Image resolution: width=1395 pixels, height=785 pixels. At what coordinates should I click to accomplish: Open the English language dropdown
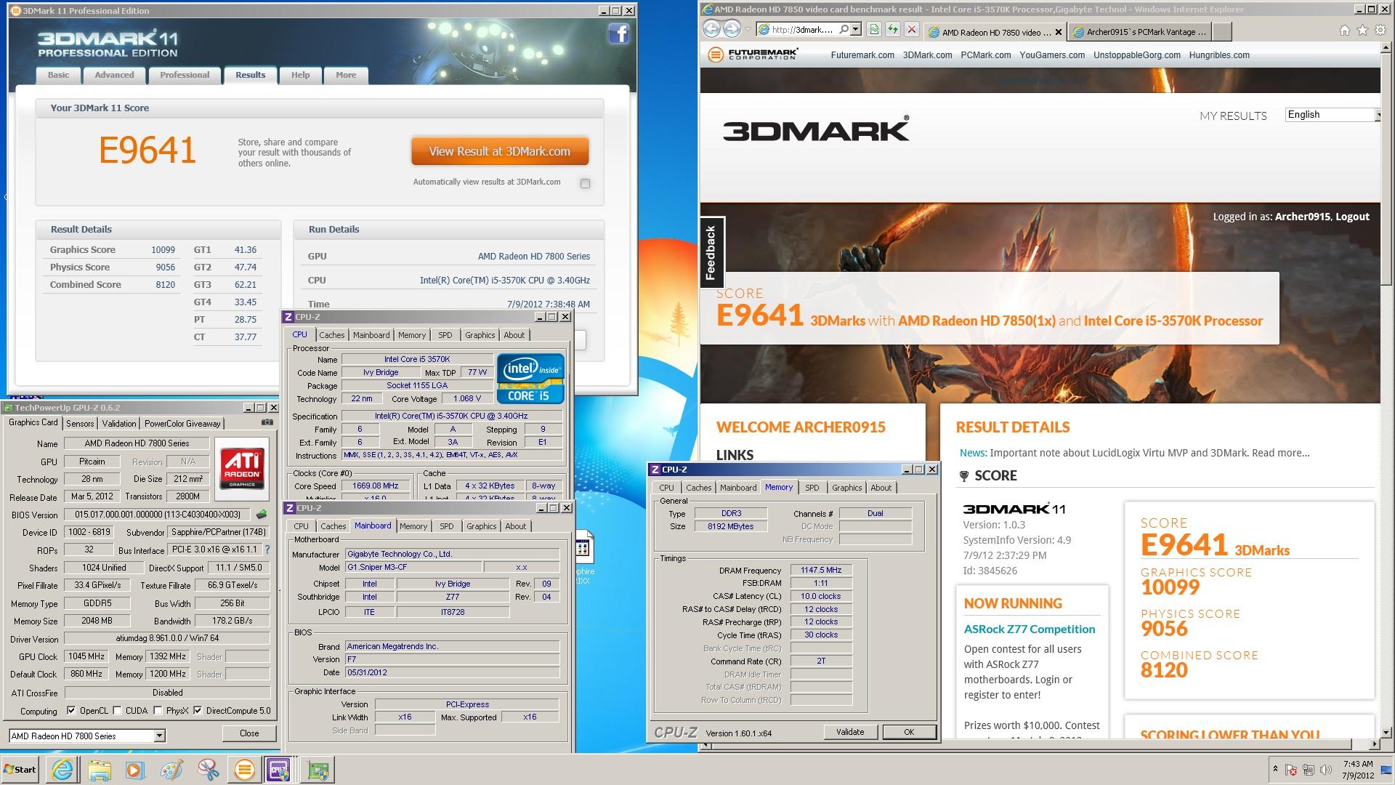point(1332,115)
